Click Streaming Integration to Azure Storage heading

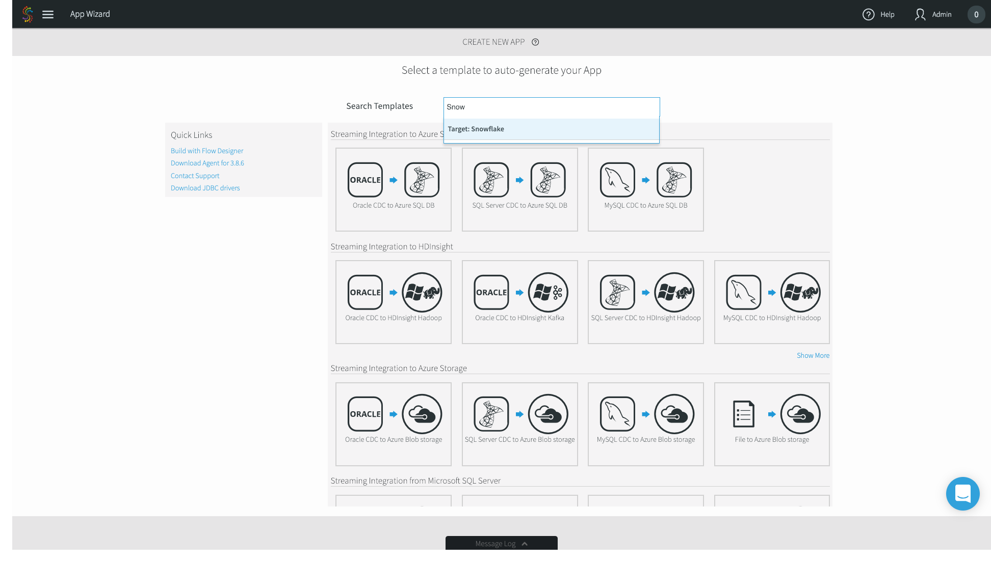pyautogui.click(x=399, y=368)
